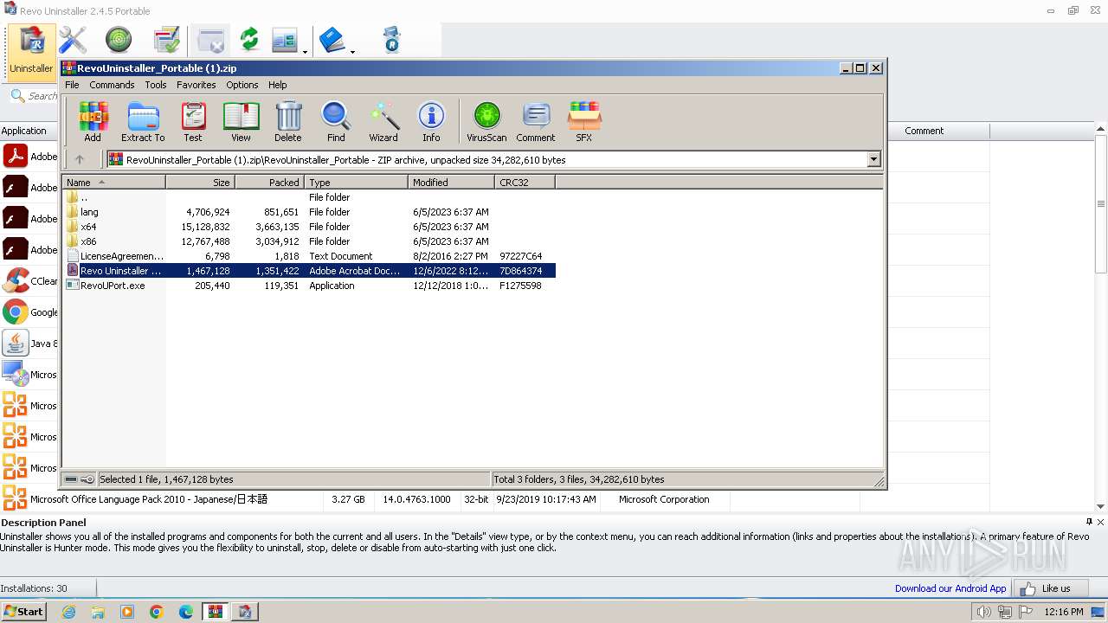Click the WinRAR archive path field
This screenshot has width=1108, height=623.
486,159
